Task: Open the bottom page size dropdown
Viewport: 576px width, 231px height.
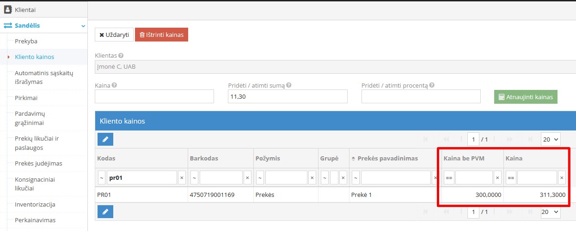Action: [x=550, y=212]
